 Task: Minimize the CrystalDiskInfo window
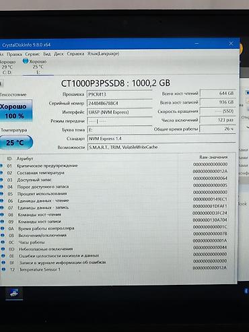click(197, 44)
